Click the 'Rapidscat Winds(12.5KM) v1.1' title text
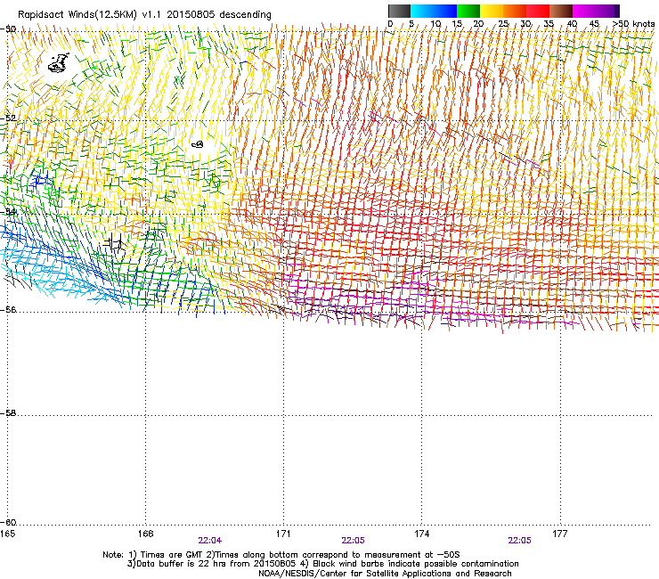This screenshot has height=579, width=659. (90, 15)
